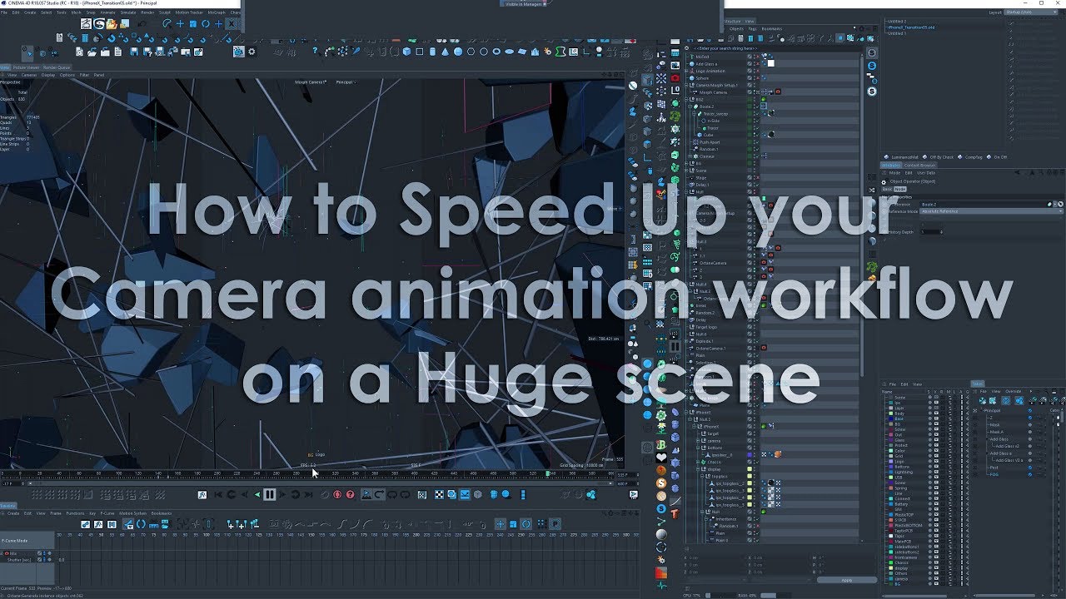Click the red question mark keyframe icon
Image resolution: width=1066 pixels, height=599 pixels.
(x=350, y=494)
